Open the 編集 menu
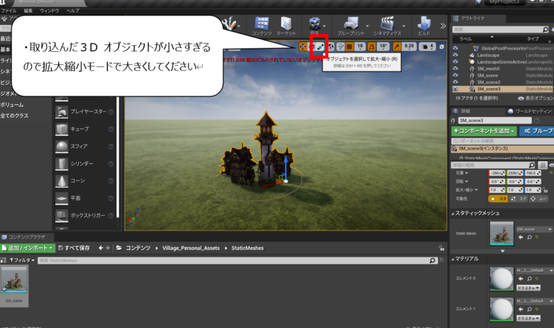 (28, 10)
